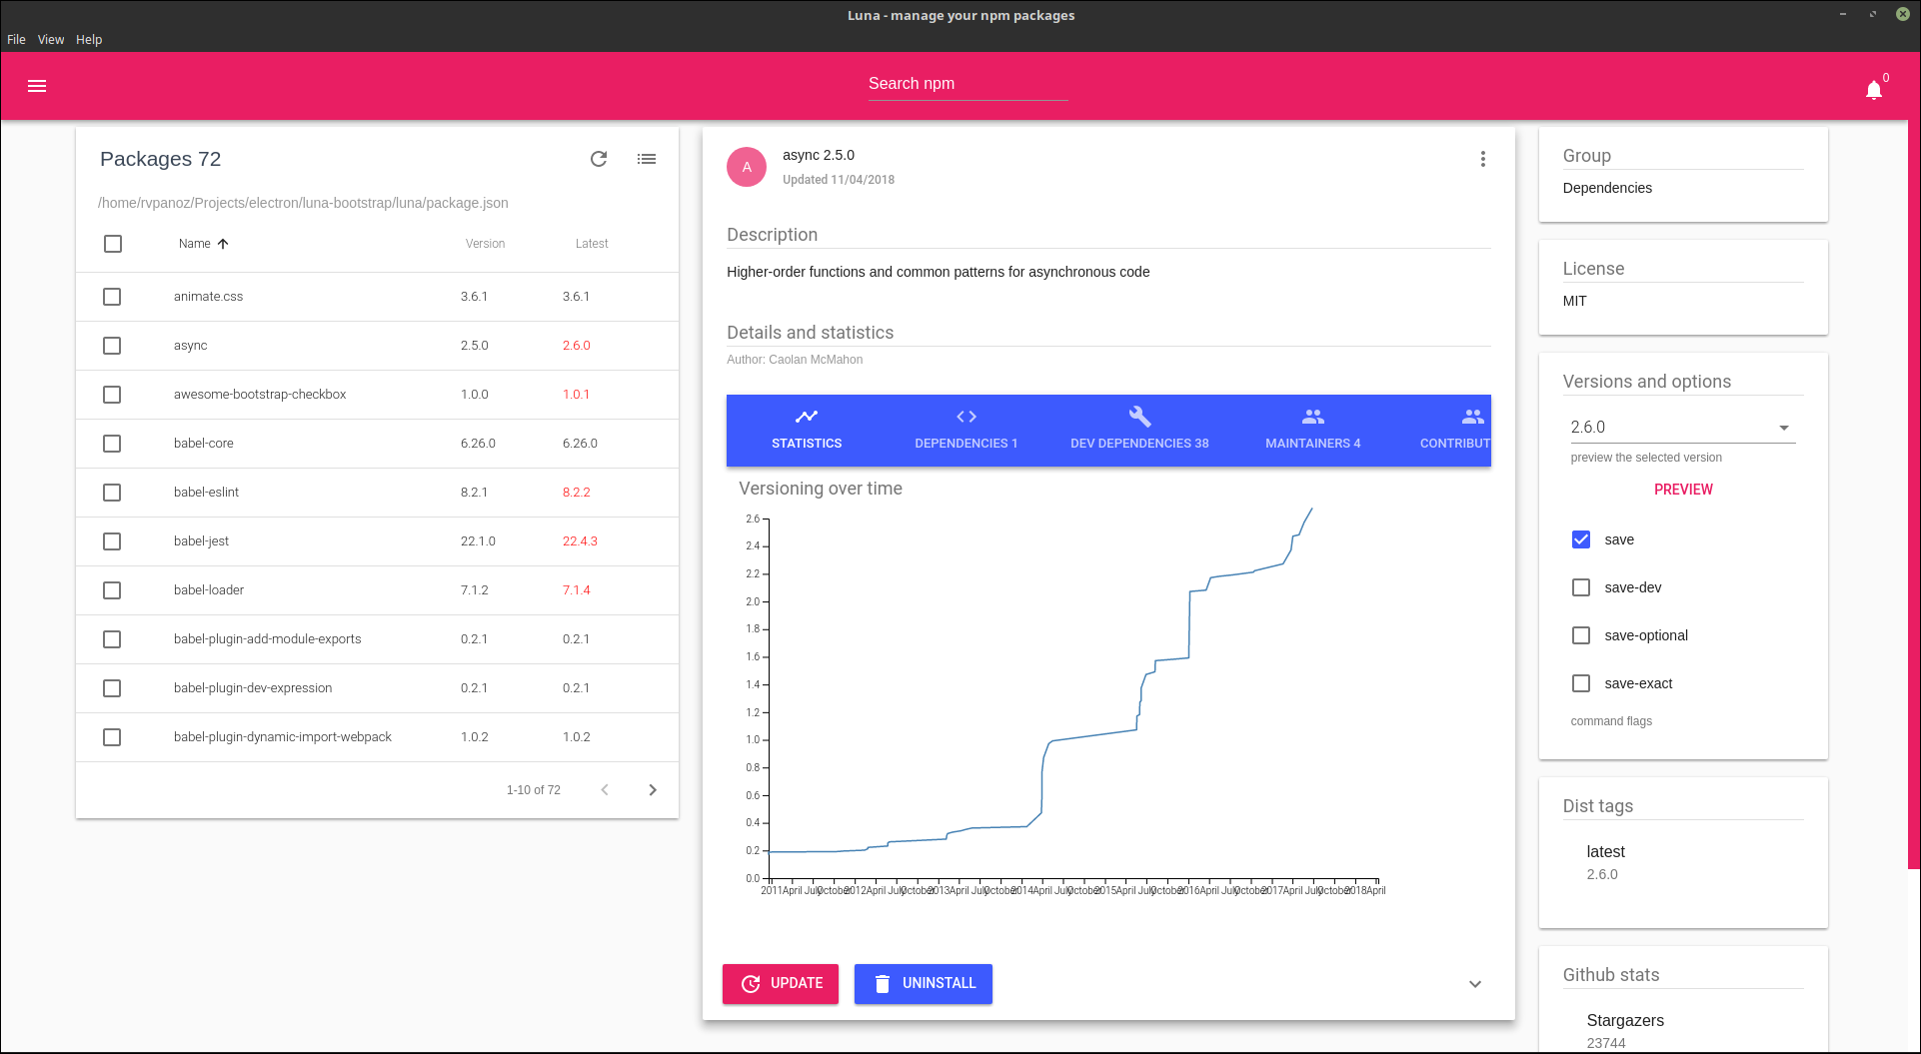
Task: Select the babel-plugin-add-module-exports package name
Action: 267,639
